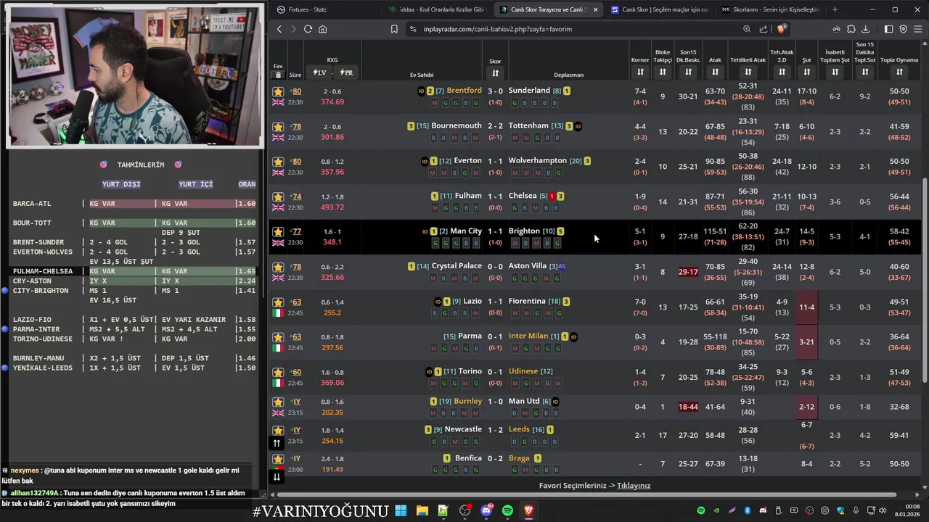Image resolution: width=929 pixels, height=522 pixels.
Task: Open the Windows Start button
Action: (x=401, y=510)
